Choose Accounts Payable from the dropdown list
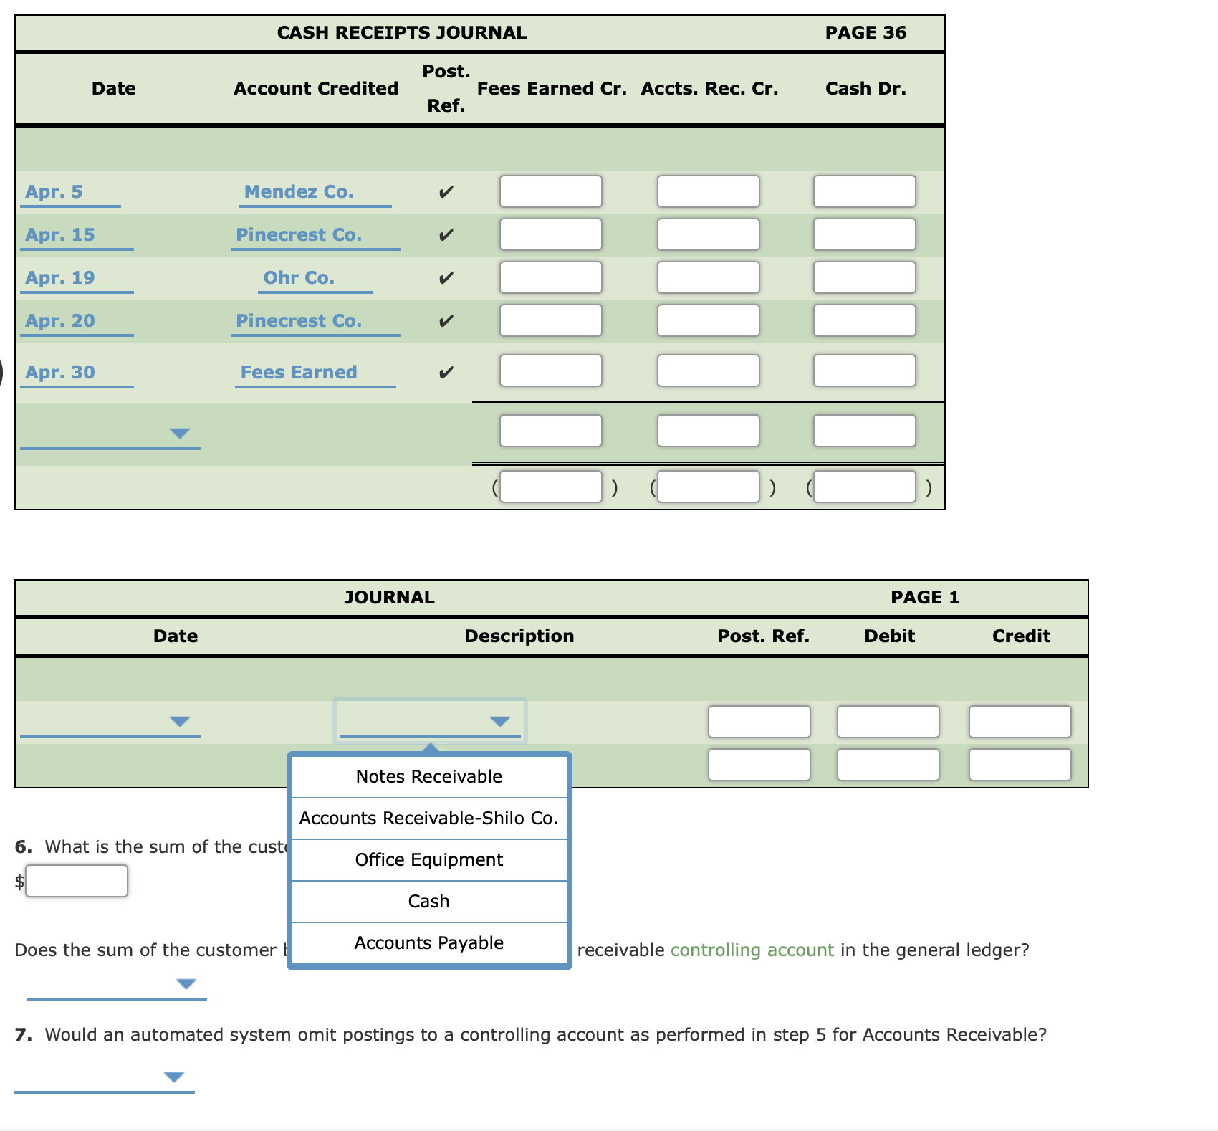Screen dimensions: 1218x1131 click(428, 942)
